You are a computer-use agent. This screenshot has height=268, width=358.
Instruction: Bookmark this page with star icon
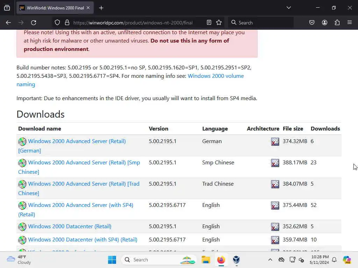(x=219, y=22)
